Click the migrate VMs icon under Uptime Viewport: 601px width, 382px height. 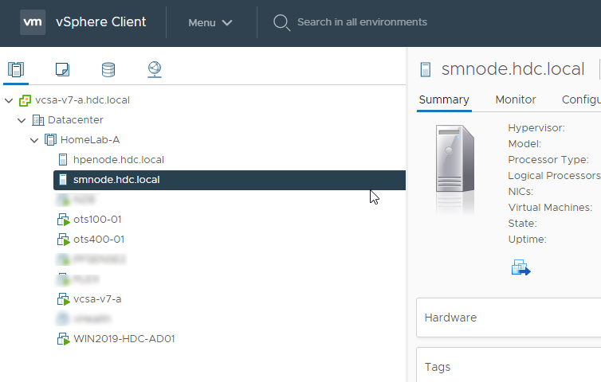[x=520, y=267]
